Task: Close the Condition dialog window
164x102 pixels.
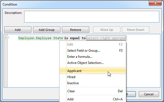Action: [155, 3]
